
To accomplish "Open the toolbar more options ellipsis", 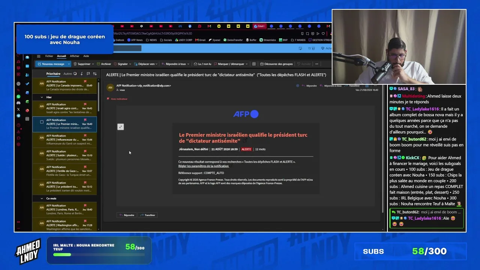I will (x=316, y=64).
